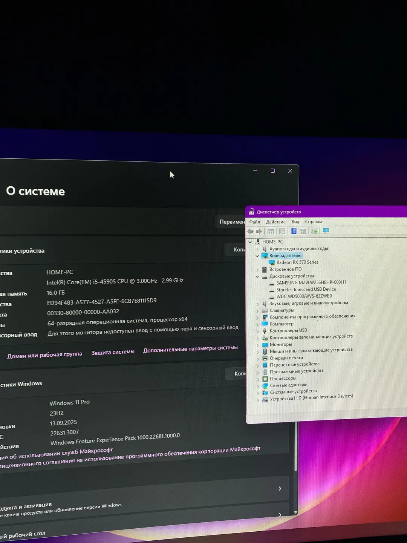
Task: Click Копировать button for device specifications
Action: click(236, 250)
